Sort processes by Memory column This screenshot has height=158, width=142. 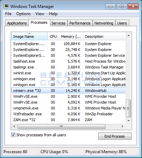(71, 36)
